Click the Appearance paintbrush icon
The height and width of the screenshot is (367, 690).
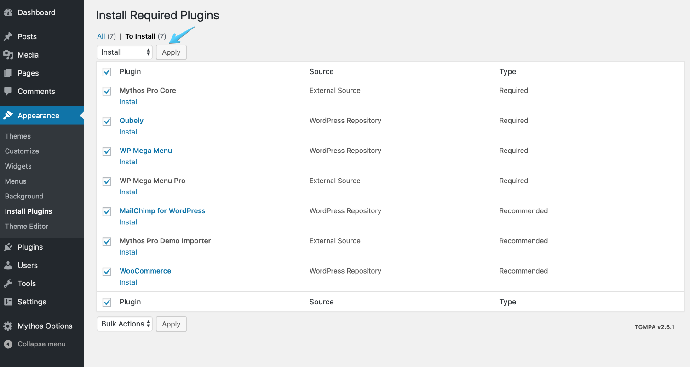pos(8,116)
